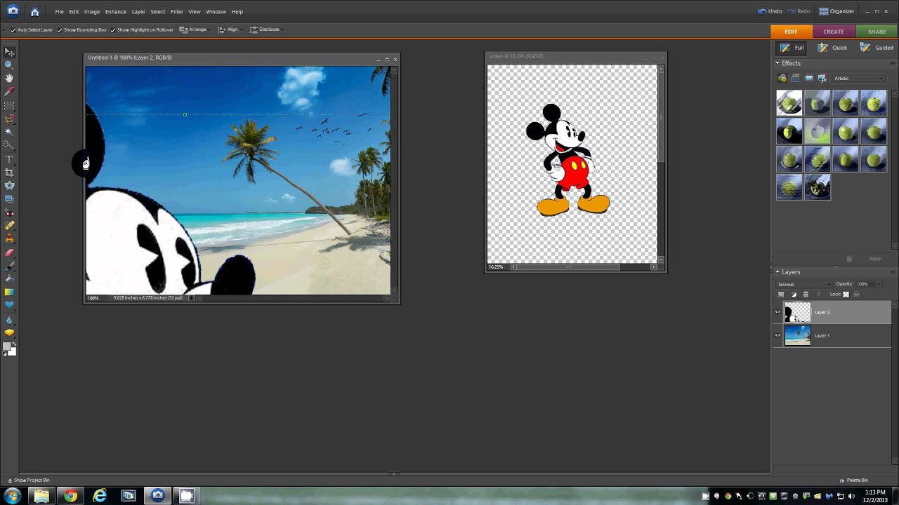Screen dimensions: 899x505
Task: Open the Filter menu
Action: click(177, 12)
